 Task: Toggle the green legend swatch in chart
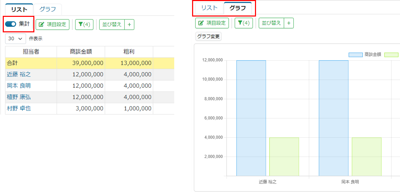(x=391, y=55)
